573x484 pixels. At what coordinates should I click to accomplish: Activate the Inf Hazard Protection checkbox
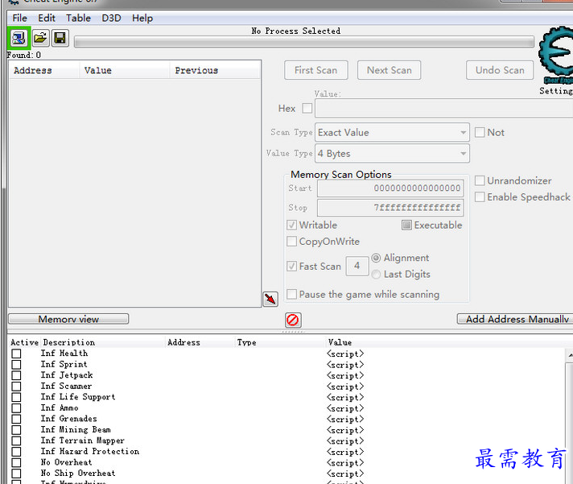click(16, 452)
